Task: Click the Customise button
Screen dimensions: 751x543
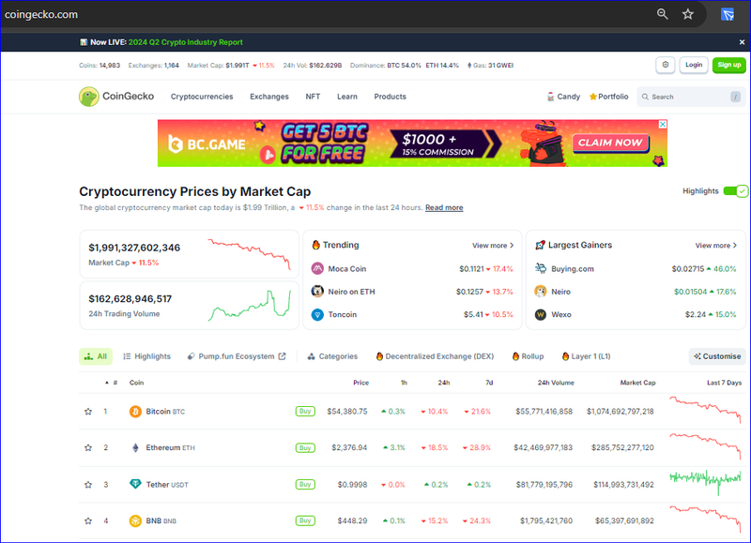Action: pyautogui.click(x=717, y=356)
